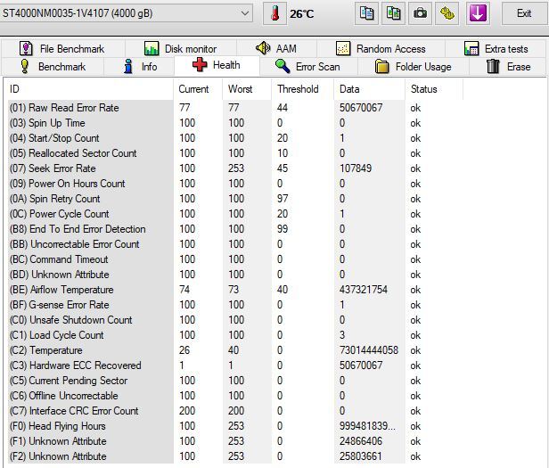Select the Seek Error Rate row
This screenshot has width=549, height=468.
[x=235, y=168]
